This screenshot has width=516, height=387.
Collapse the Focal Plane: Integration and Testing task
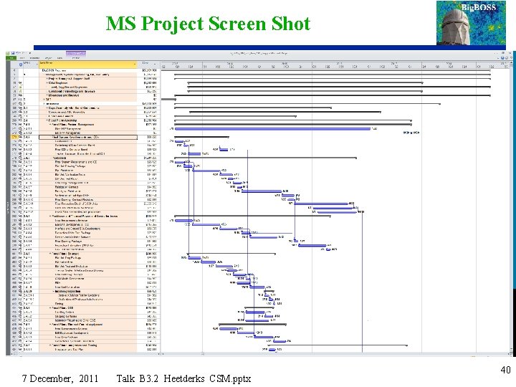50,345
